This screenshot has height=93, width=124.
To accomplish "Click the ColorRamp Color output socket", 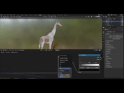I will click(100, 57).
